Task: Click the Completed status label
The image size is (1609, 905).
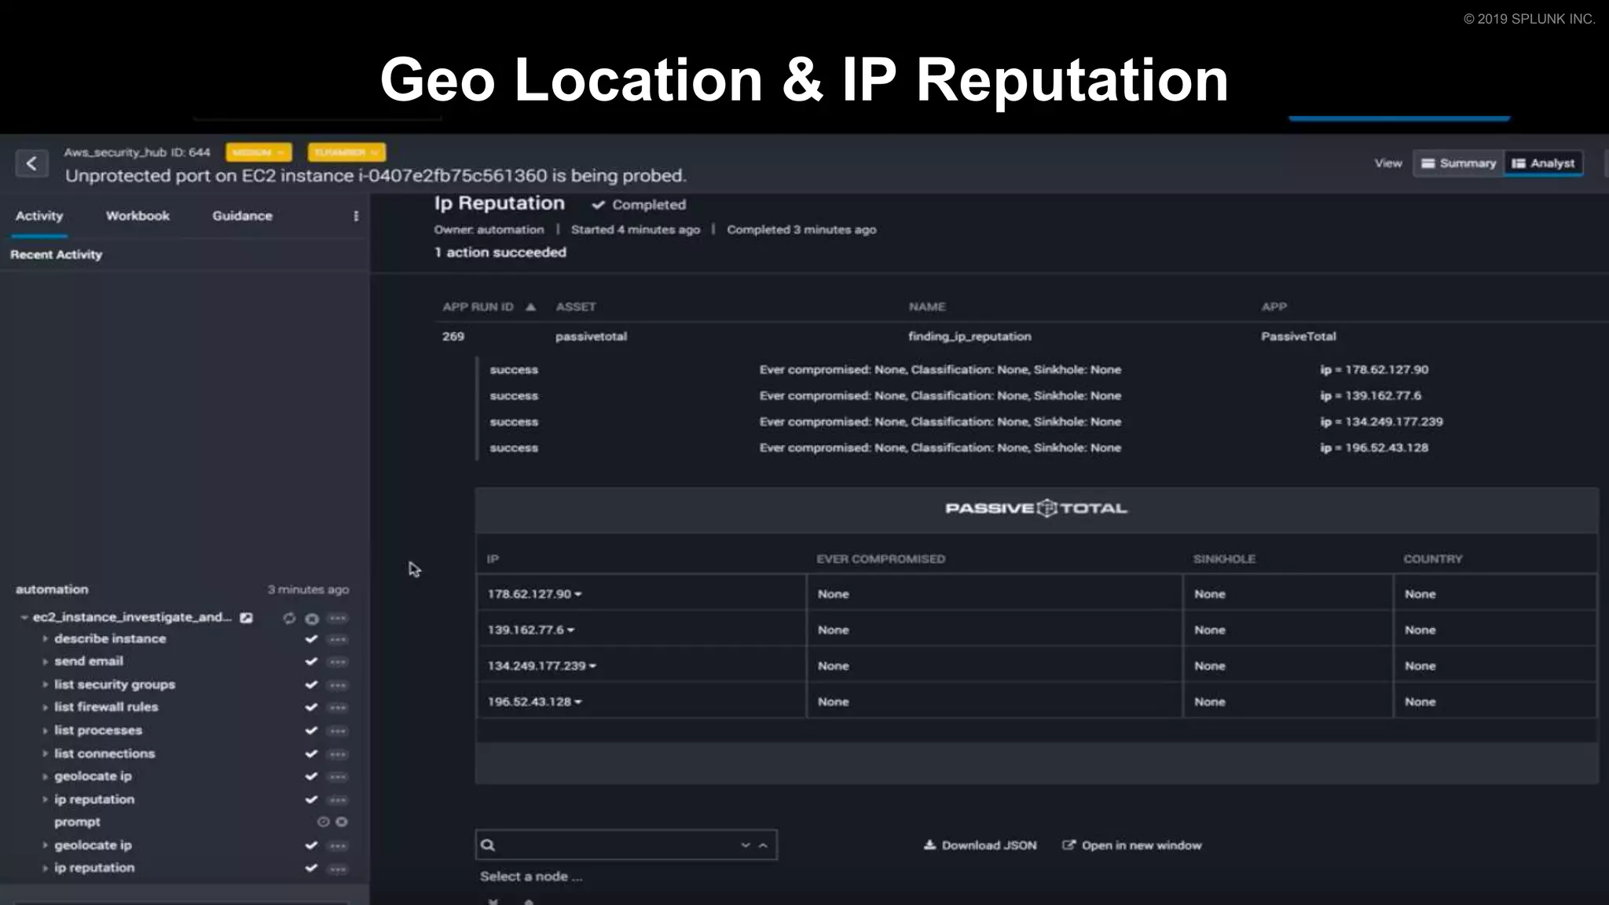Action: [x=639, y=204]
